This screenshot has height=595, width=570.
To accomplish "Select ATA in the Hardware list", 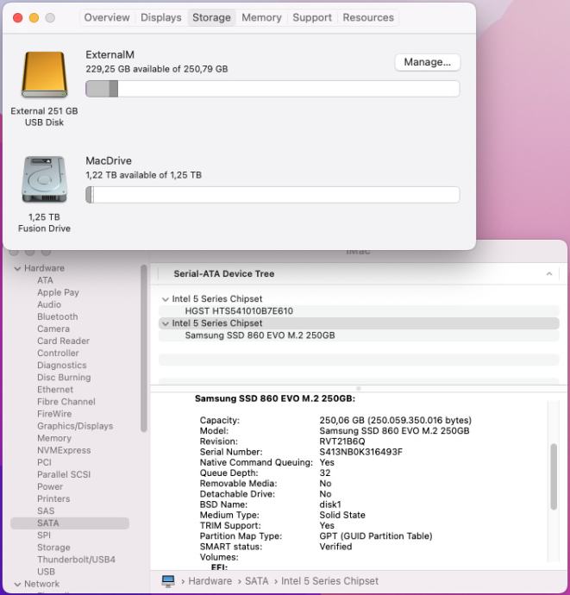I will [45, 280].
